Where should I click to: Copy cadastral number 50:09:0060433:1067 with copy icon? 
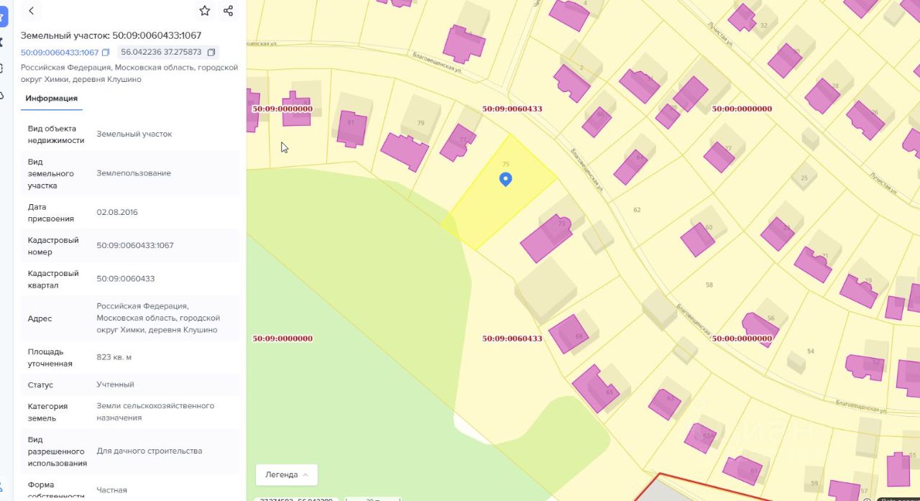tap(106, 52)
